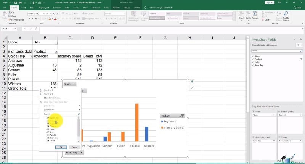Expand the Store button on the chart
This screenshot has width=305, height=164.
coord(69,84)
